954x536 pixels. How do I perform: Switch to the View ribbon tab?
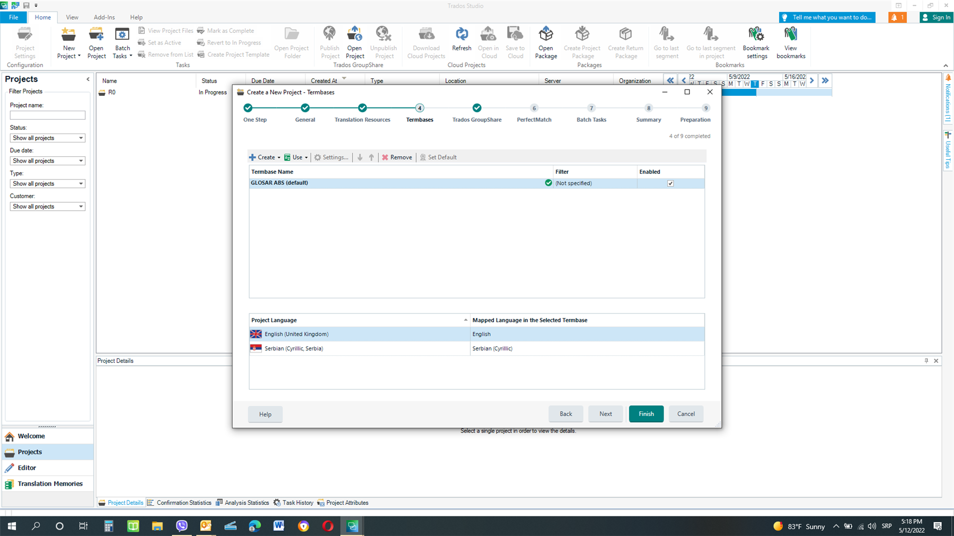pyautogui.click(x=72, y=17)
